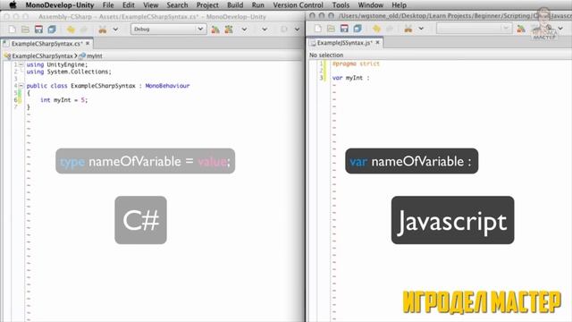Click greyed icon at far right of left toolbar
The width and height of the screenshot is (572, 322).
284,30
